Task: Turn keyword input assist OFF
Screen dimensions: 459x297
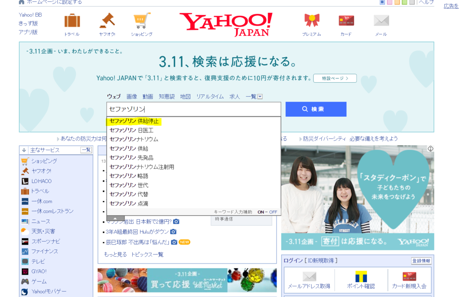Action: coord(273,212)
